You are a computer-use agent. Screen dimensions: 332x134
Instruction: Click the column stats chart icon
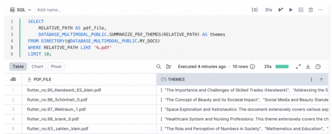pos(13,79)
